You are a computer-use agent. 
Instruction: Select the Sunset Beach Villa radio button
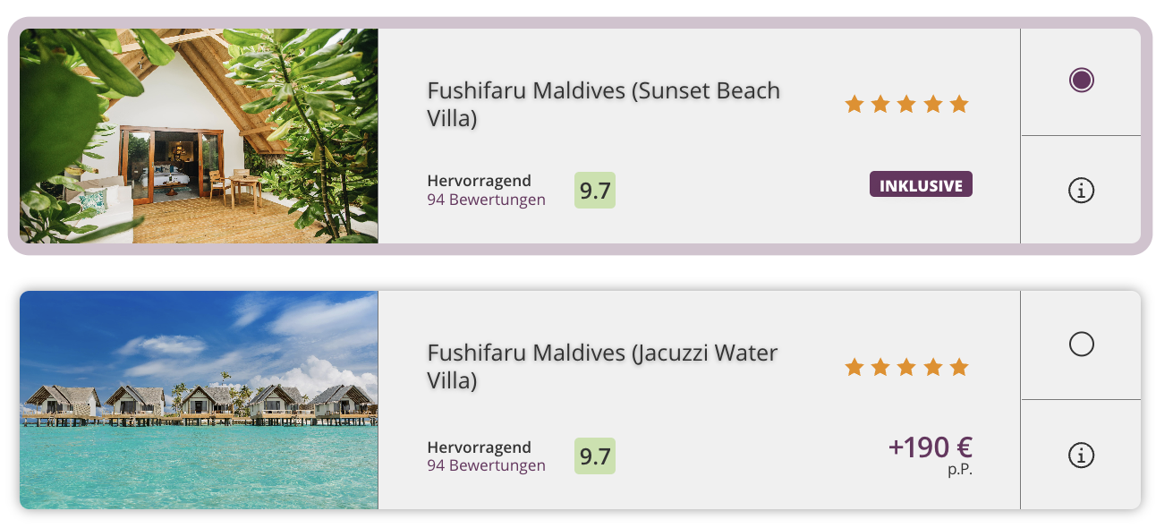1081,81
